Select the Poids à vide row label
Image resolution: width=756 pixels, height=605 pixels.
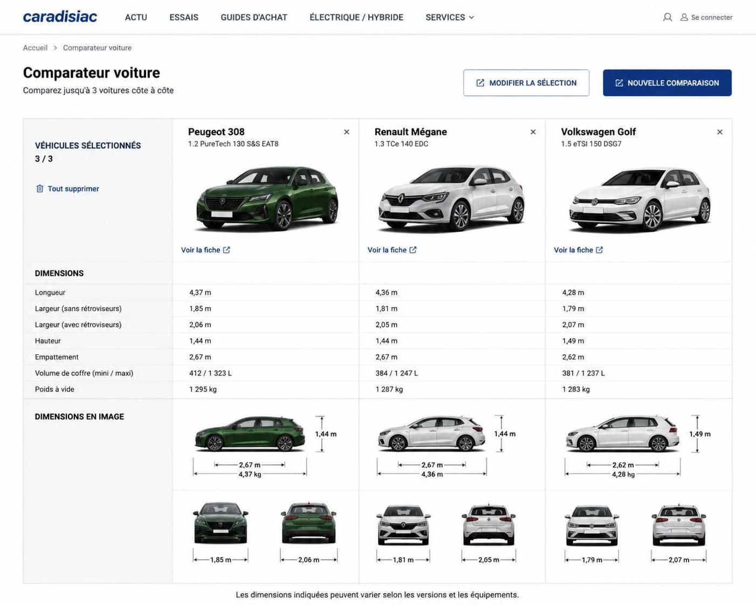tap(54, 390)
